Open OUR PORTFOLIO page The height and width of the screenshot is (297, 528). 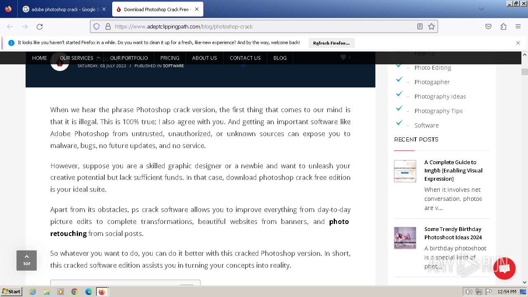tap(129, 58)
